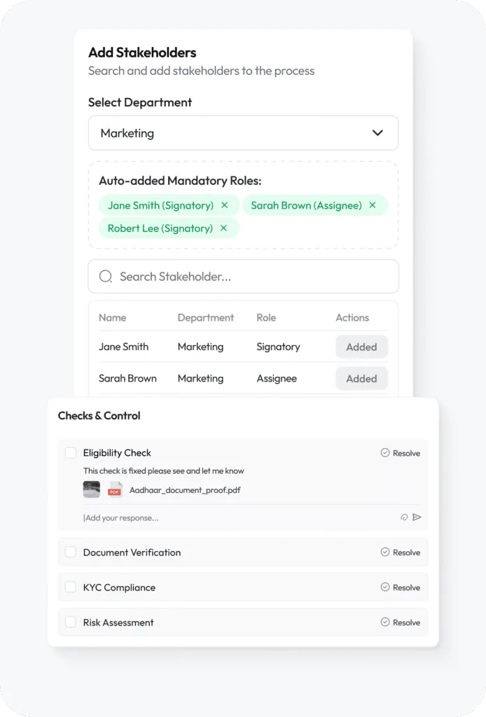This screenshot has height=717, width=486.
Task: Remove Robert Lee (Signatory) chip
Action: pyautogui.click(x=223, y=228)
